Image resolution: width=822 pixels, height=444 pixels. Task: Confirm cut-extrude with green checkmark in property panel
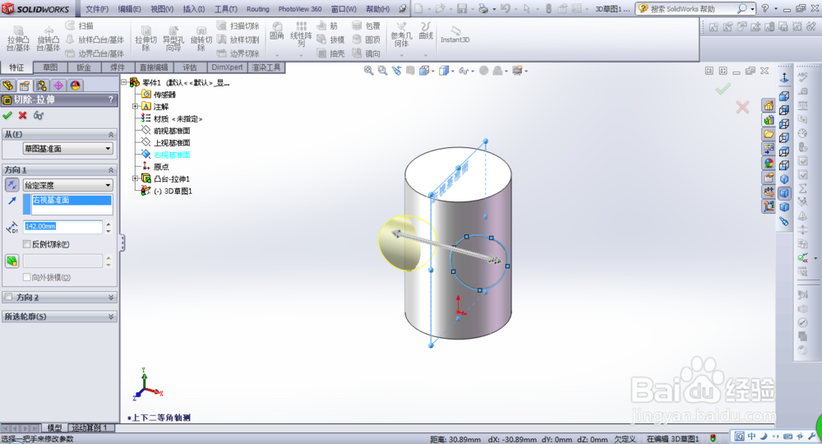pos(7,115)
